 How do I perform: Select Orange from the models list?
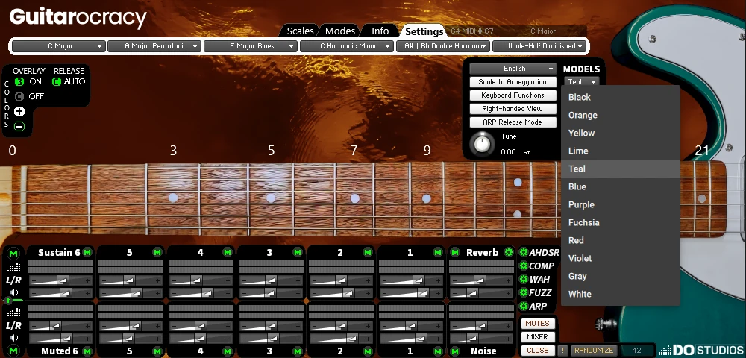point(621,115)
